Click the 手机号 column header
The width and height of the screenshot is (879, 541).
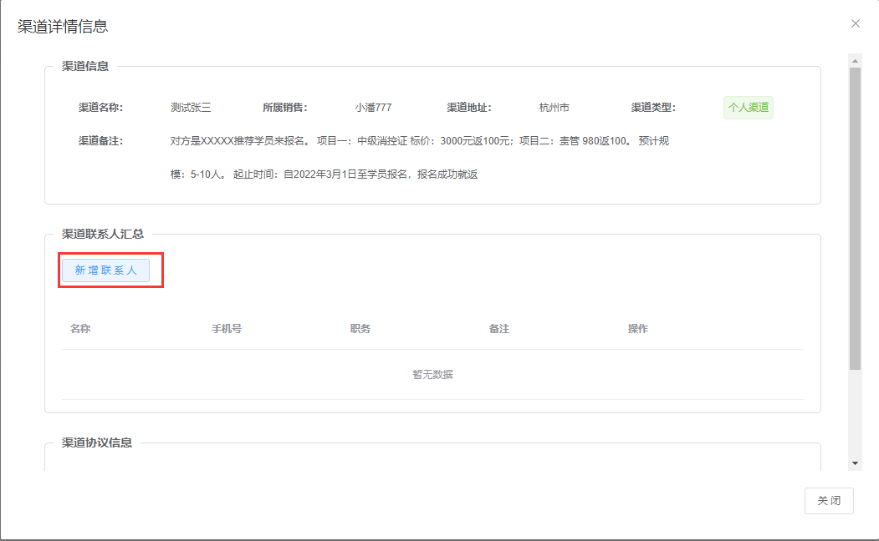coord(227,329)
